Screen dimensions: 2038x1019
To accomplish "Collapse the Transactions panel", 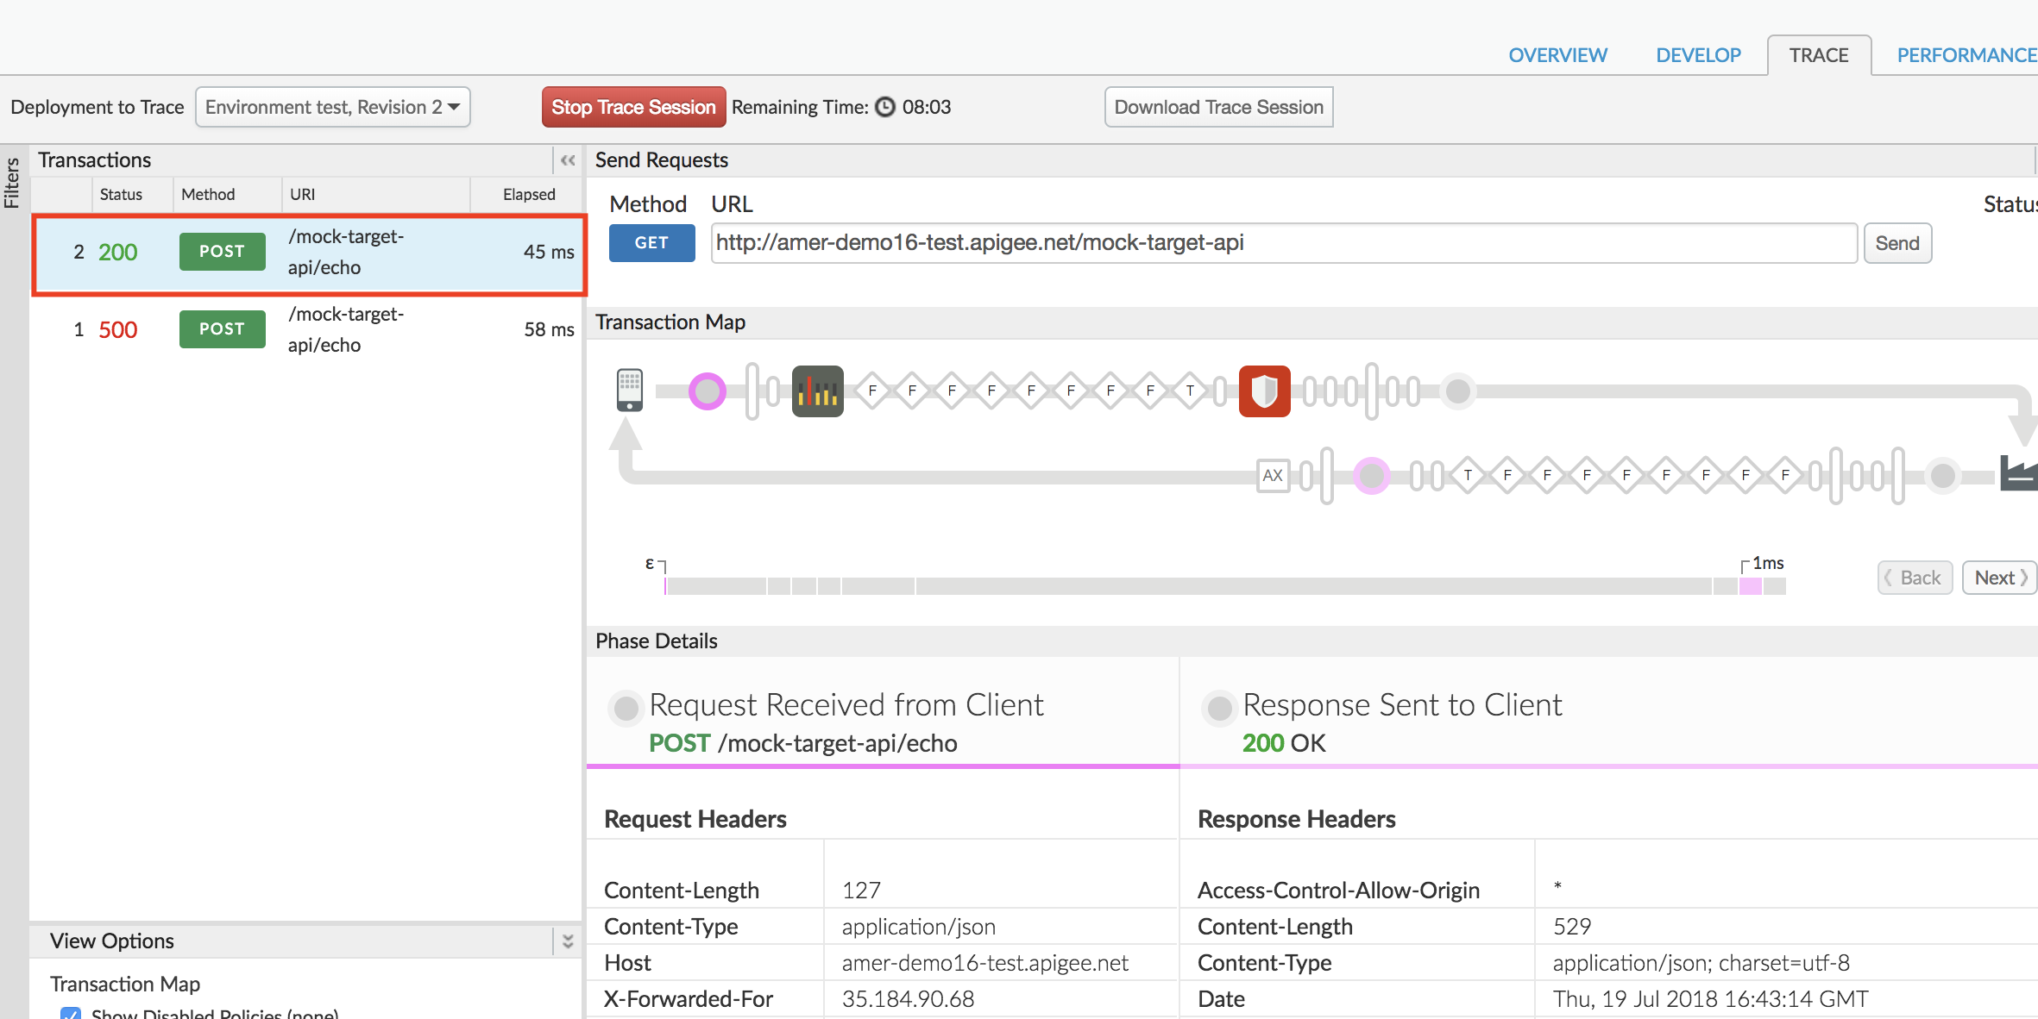I will tap(568, 160).
